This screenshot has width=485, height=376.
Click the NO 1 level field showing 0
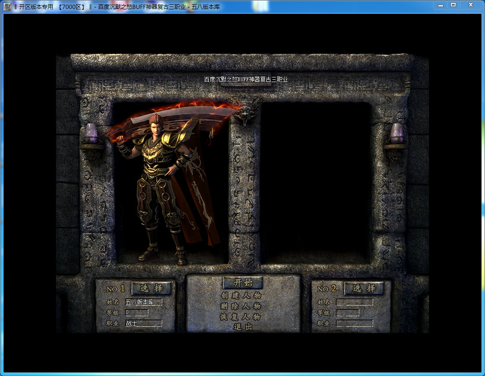tap(136, 313)
